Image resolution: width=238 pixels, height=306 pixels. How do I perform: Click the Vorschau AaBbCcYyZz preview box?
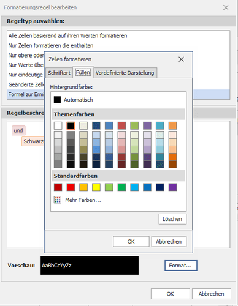[90, 266]
